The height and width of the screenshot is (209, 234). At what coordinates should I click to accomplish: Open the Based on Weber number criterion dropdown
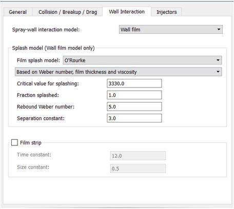pyautogui.click(x=119, y=72)
